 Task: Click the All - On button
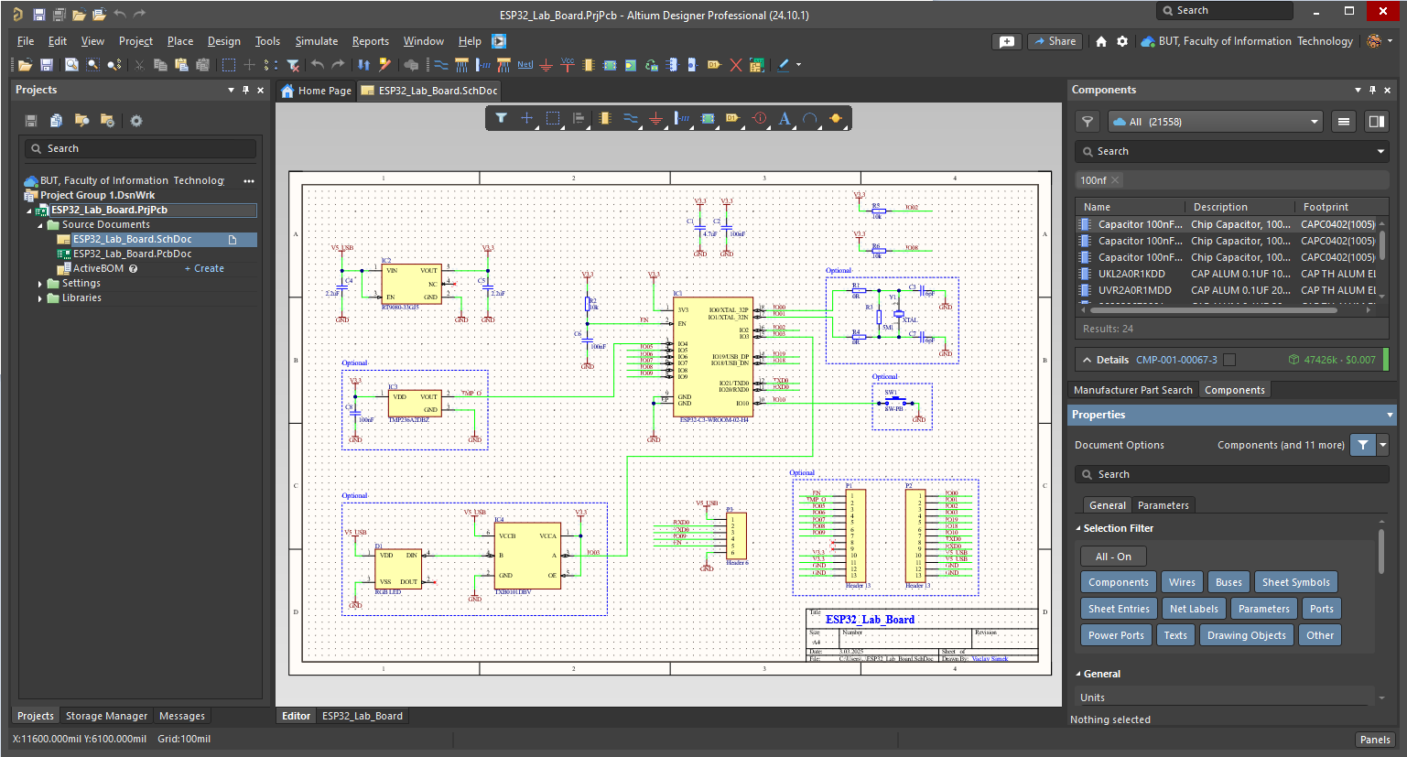tap(1113, 557)
